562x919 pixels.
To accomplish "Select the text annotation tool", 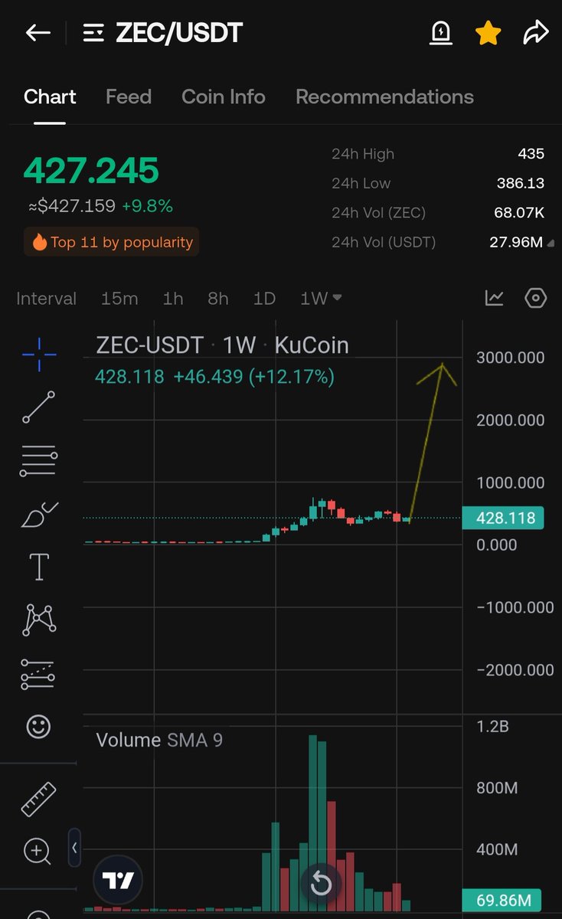I will point(39,567).
